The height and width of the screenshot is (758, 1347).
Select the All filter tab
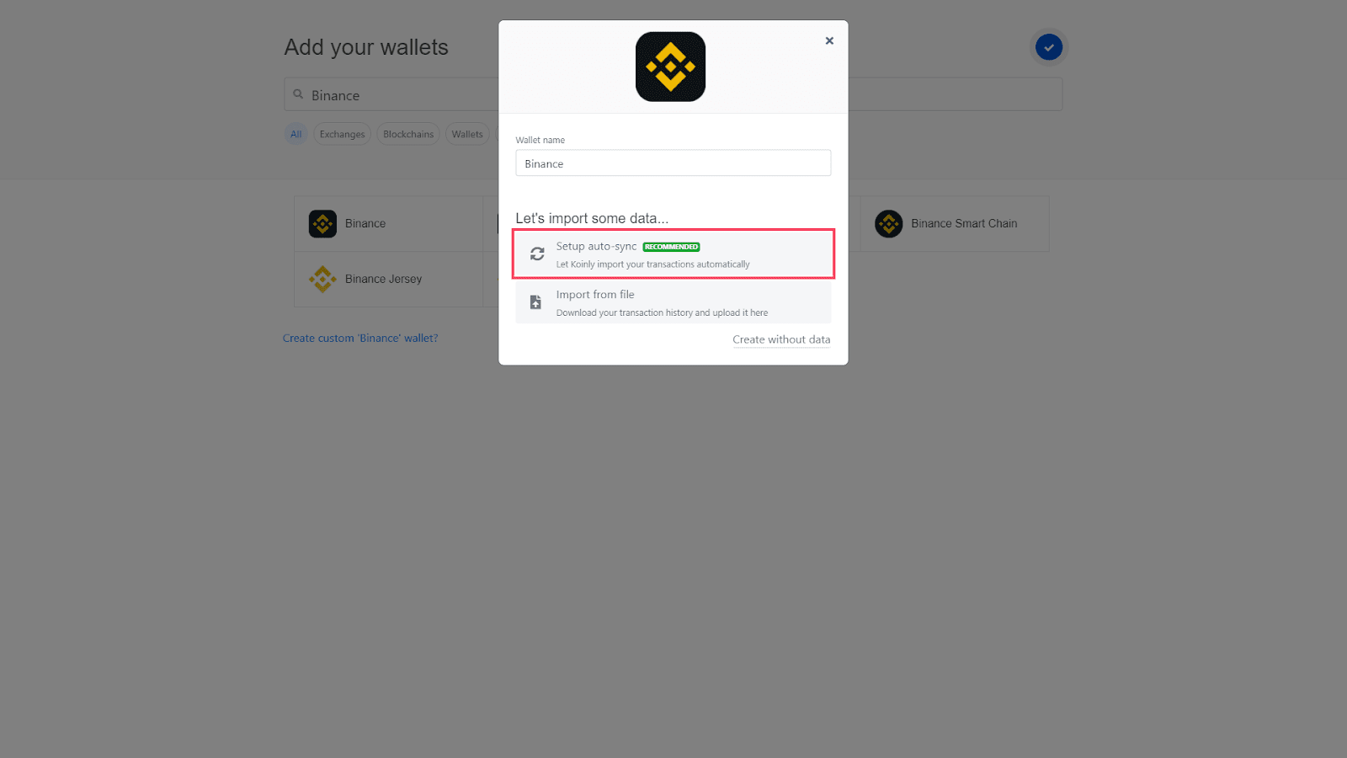click(x=295, y=134)
